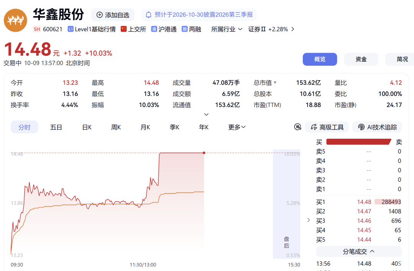414x271 pixels.
Task: Open the 更多 chart period dropdown
Action: pyautogui.click(x=237, y=127)
